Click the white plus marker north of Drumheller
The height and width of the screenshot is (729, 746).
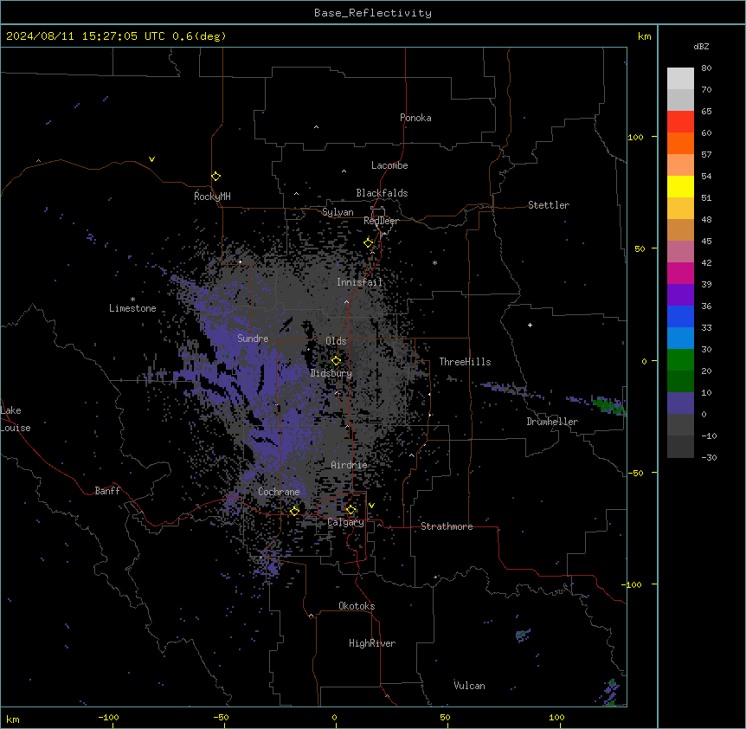click(x=530, y=325)
